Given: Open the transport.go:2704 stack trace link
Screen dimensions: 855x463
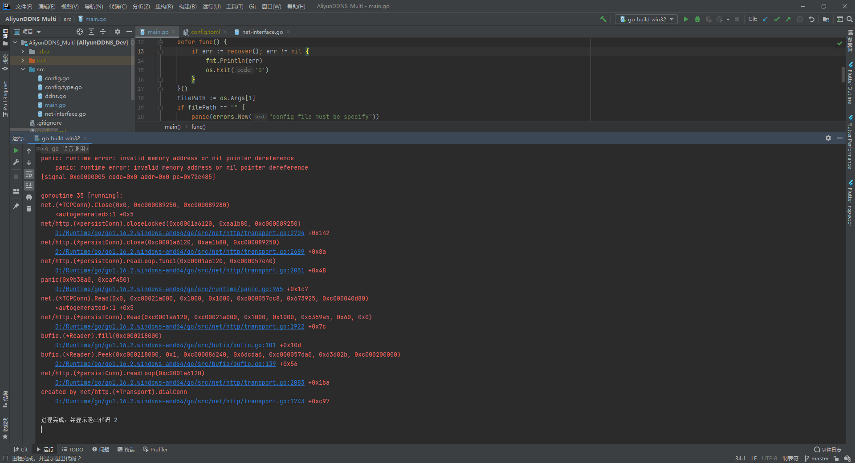Looking at the screenshot, I should [180, 233].
